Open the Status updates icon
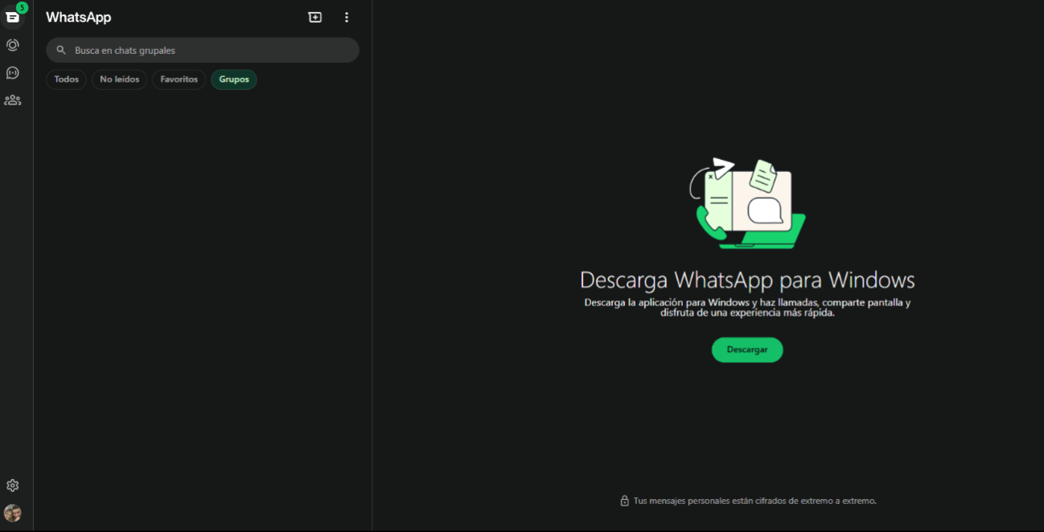This screenshot has width=1044, height=532. click(13, 45)
